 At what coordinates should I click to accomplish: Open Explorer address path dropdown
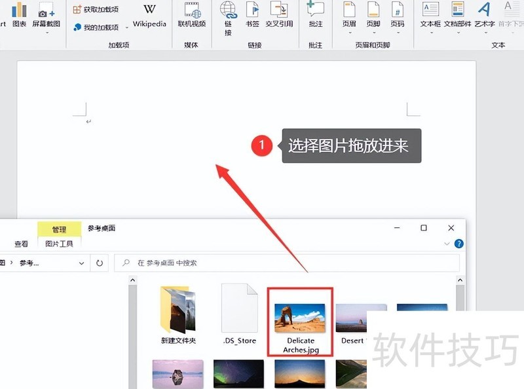tap(81, 263)
